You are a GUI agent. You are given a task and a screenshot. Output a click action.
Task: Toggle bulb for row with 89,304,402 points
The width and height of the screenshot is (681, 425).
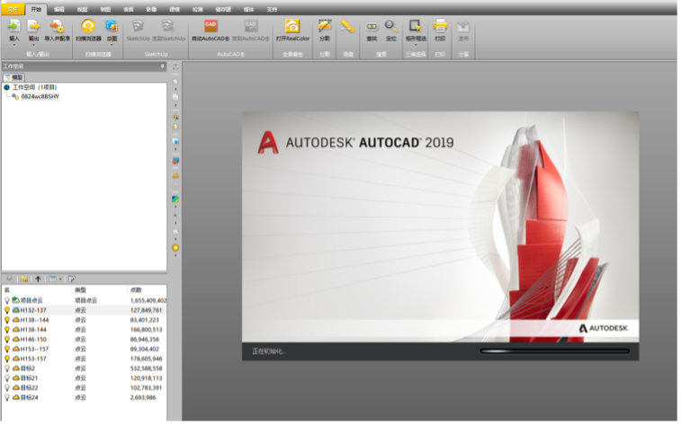(7, 349)
